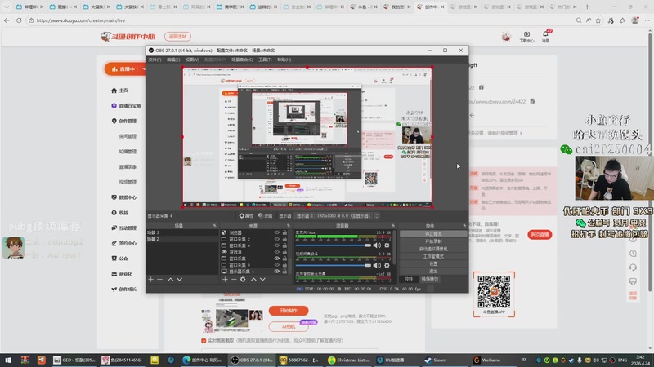Toggle lock on 浏览器 source
This screenshot has height=367, width=654.
pyautogui.click(x=284, y=233)
